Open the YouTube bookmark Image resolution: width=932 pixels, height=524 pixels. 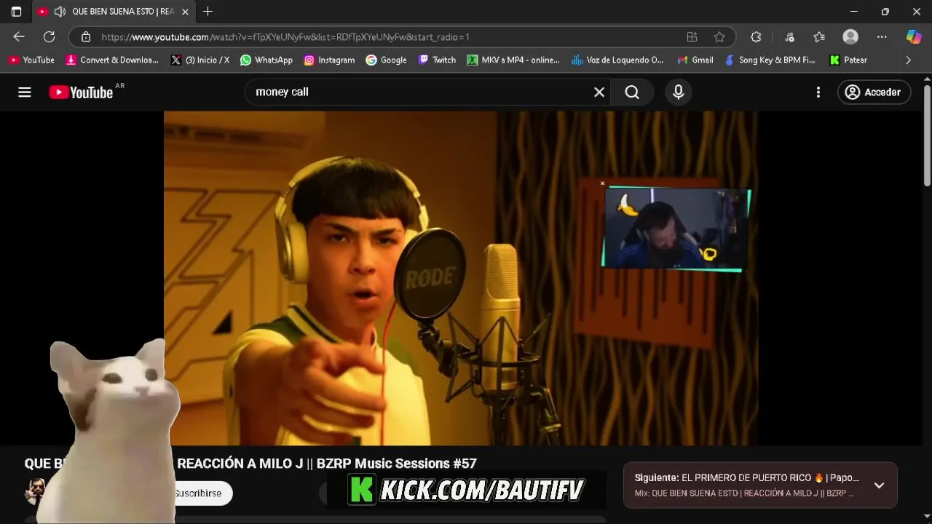(x=31, y=60)
